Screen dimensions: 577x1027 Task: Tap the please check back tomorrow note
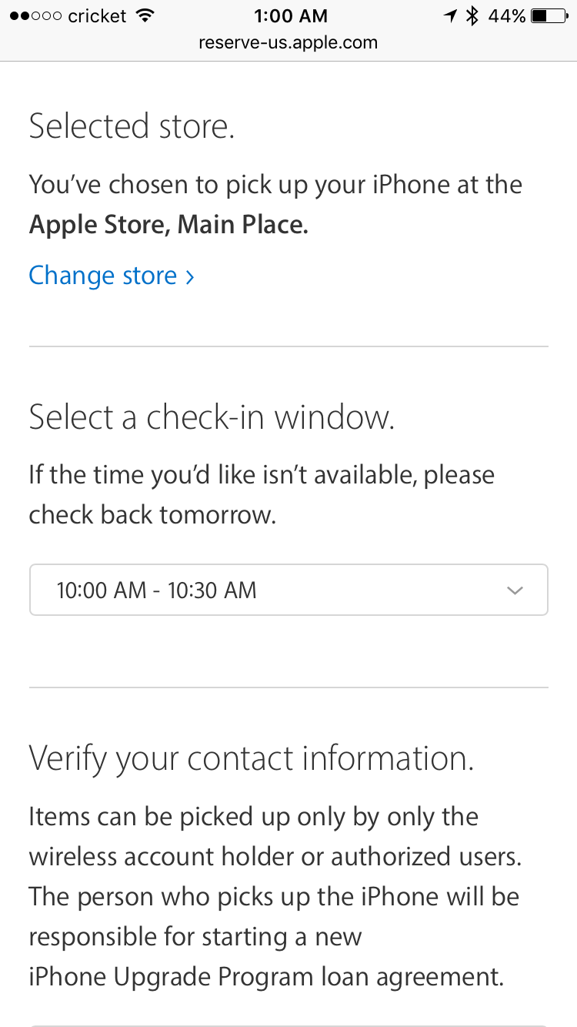click(x=262, y=494)
